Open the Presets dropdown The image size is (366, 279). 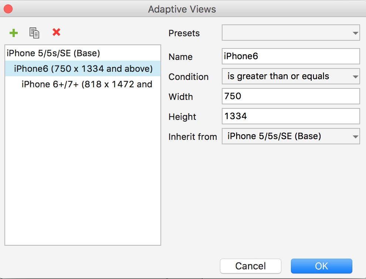[291, 33]
